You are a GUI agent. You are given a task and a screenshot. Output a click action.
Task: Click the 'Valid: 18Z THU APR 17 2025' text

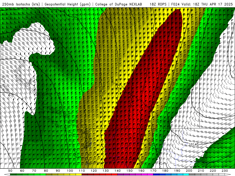click(207, 4)
